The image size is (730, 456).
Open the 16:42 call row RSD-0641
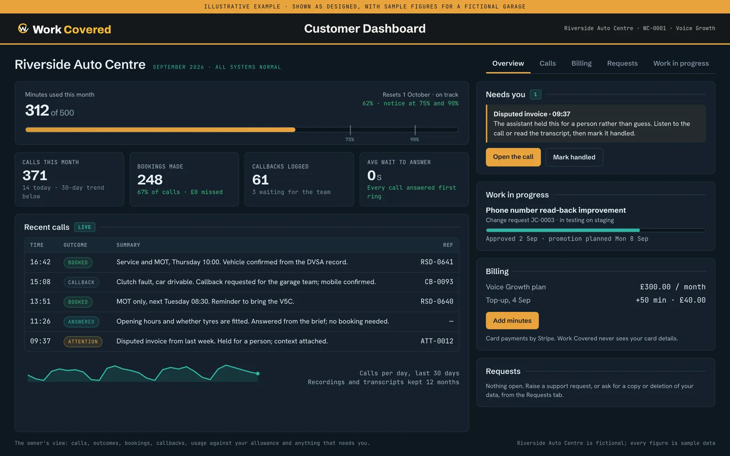tap(242, 262)
